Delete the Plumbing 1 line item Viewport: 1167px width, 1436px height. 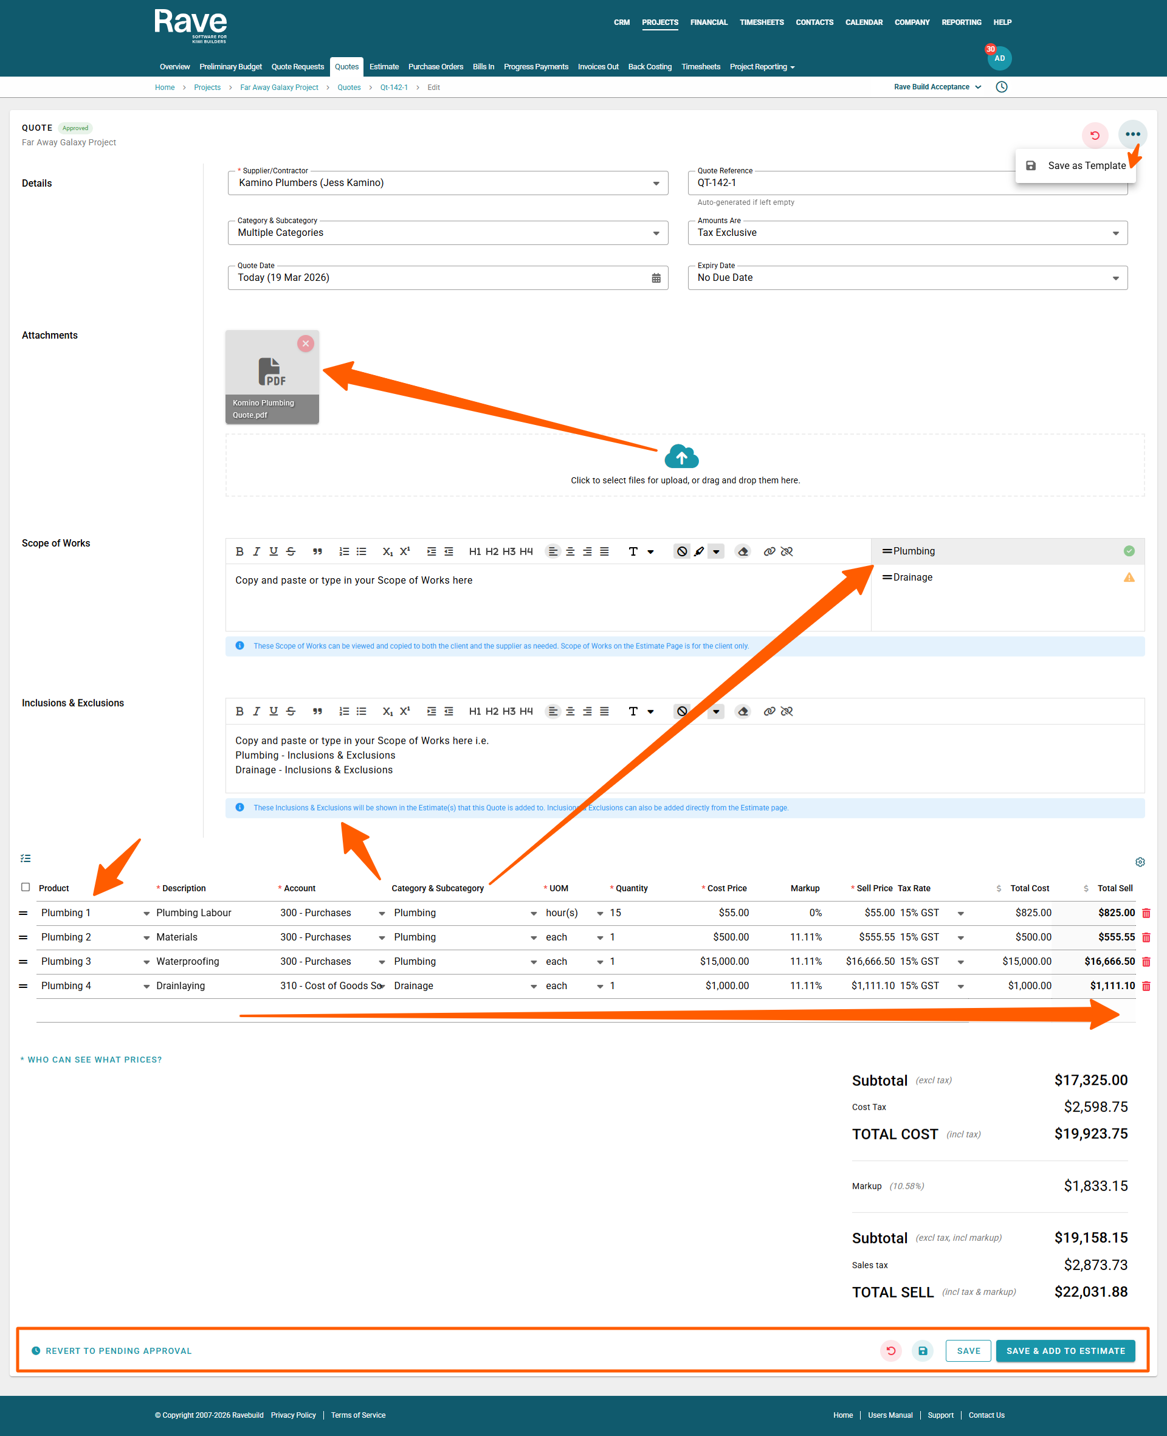pyautogui.click(x=1146, y=913)
